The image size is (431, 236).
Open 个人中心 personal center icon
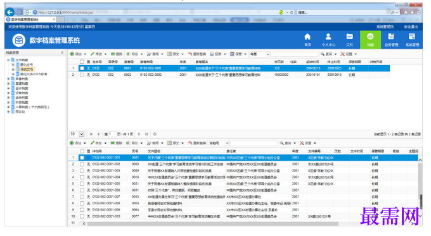click(328, 40)
